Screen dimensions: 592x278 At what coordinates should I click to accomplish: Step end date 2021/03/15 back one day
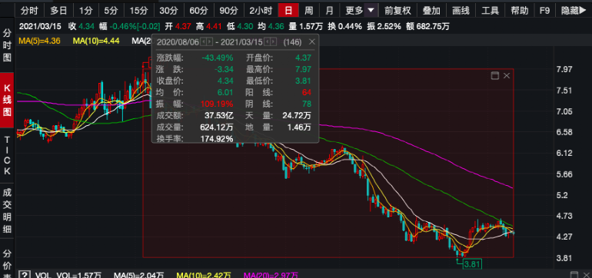(x=267, y=42)
